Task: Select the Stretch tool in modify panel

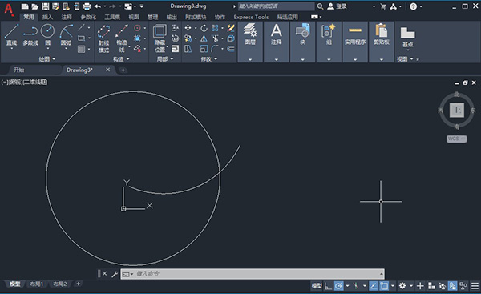Action: (188, 48)
